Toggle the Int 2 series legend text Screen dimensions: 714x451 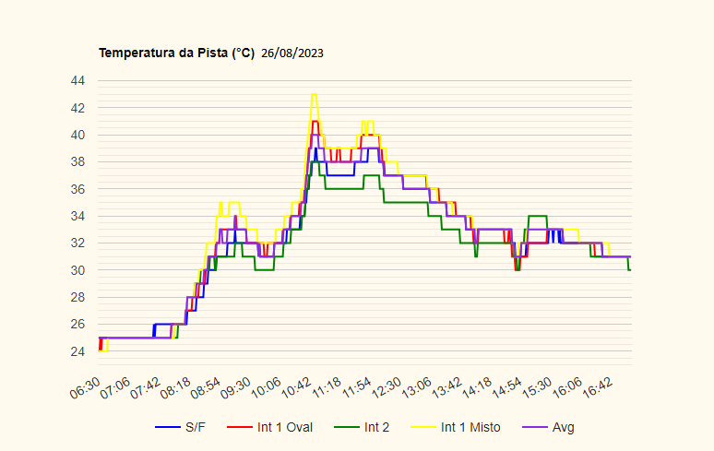click(x=376, y=427)
